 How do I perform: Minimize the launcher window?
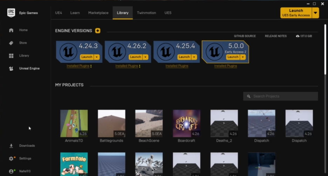tap(308, 4)
